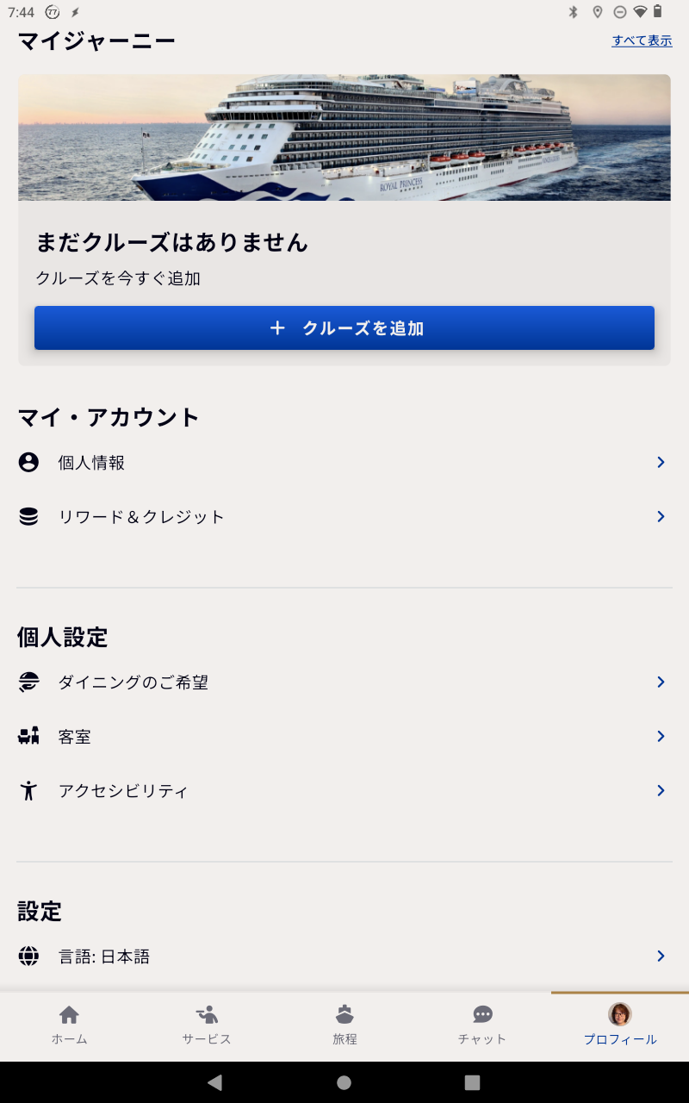Tap the リワード＆クレジット coins icon
689x1103 pixels.
[x=28, y=517]
